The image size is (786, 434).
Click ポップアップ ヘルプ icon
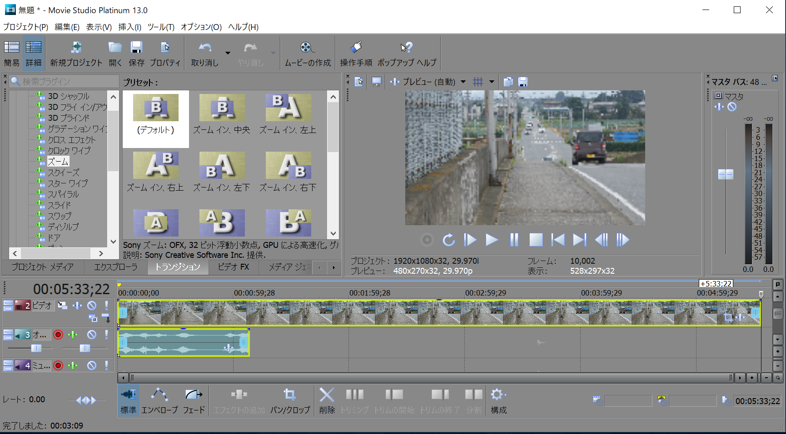coord(407,53)
